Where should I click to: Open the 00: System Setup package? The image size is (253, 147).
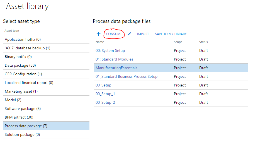tap(110, 51)
